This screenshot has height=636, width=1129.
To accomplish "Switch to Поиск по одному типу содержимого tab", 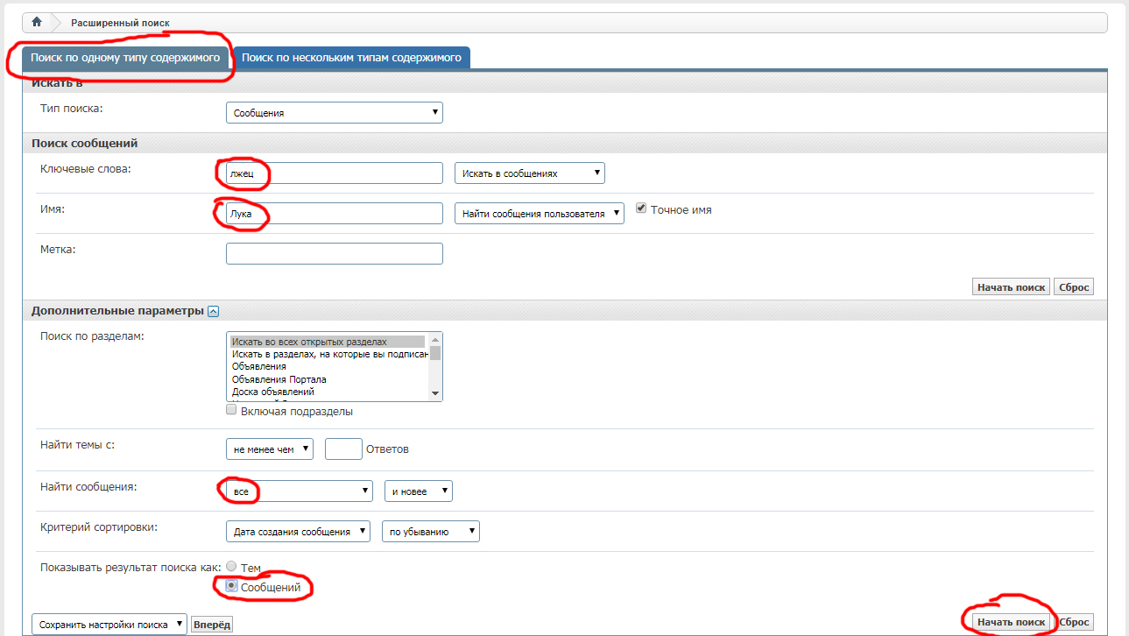I will [127, 57].
